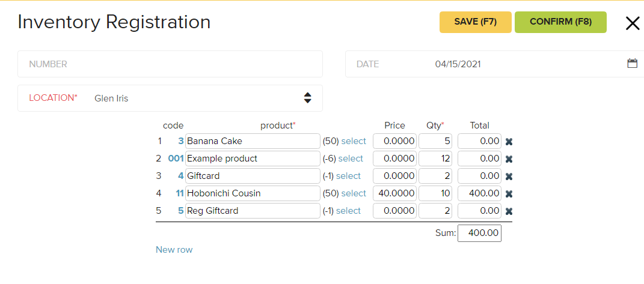Confirm the registration with CONFIRM (F8)
This screenshot has width=644, height=284.
point(560,22)
